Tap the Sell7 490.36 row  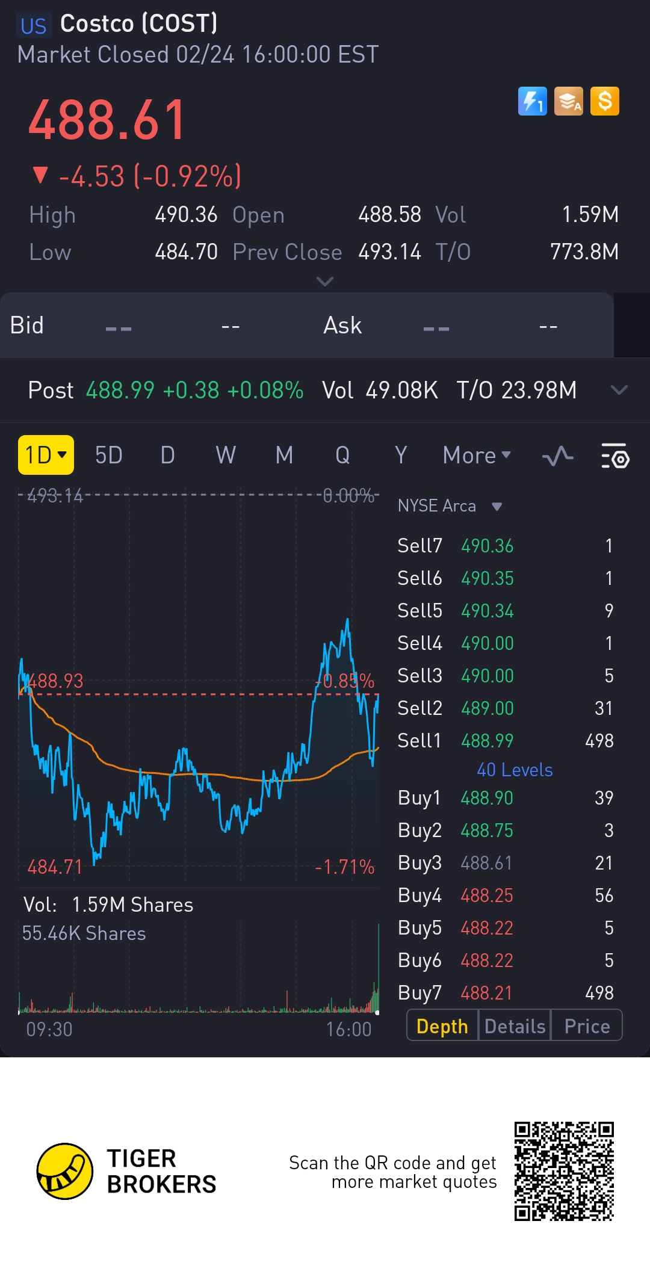pyautogui.click(x=506, y=546)
